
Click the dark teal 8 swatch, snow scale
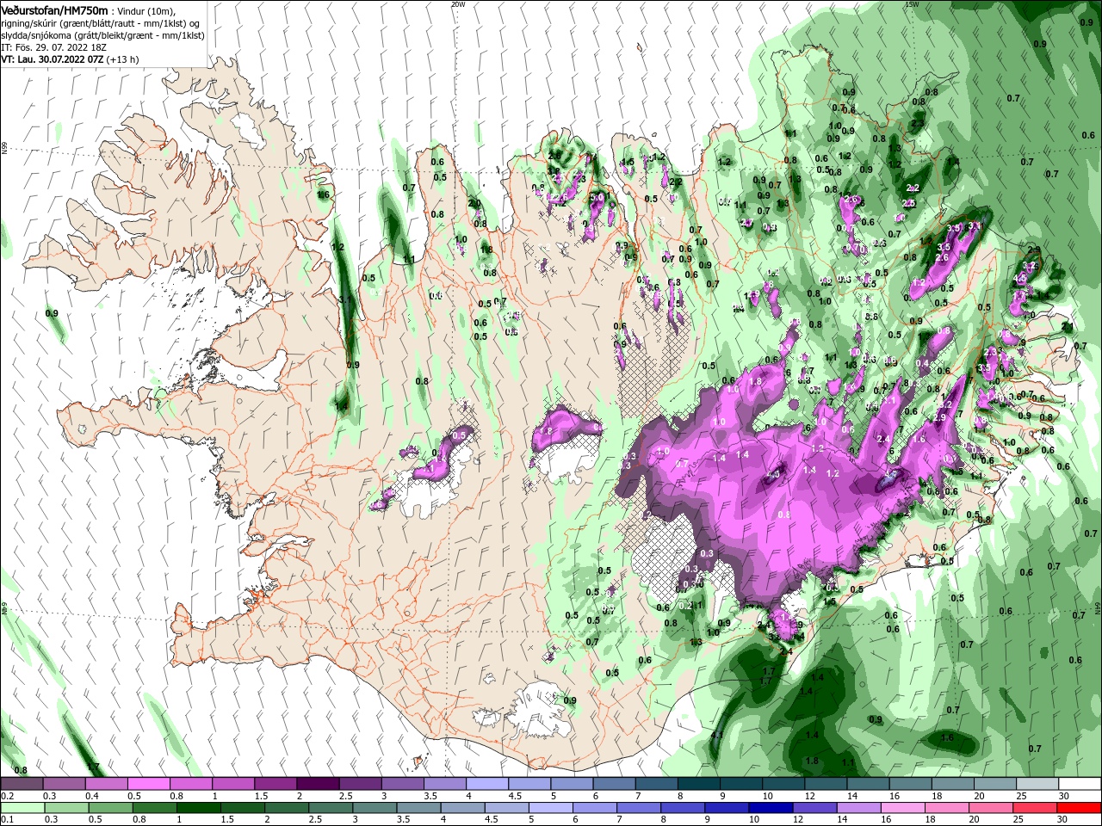click(698, 784)
